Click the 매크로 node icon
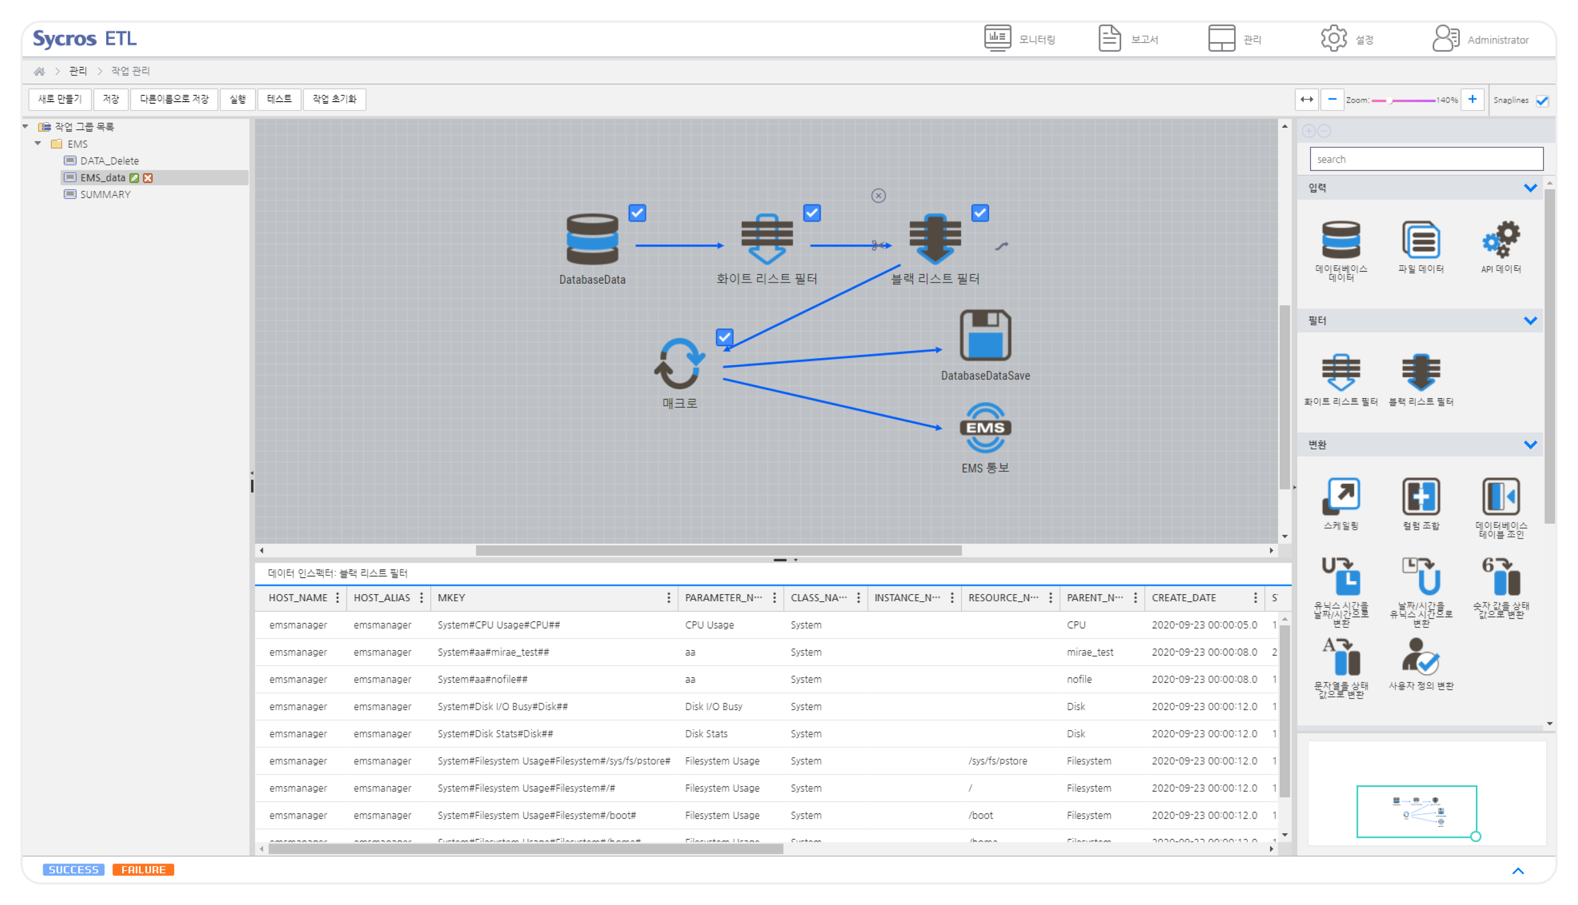The image size is (1578, 905). pos(679,364)
